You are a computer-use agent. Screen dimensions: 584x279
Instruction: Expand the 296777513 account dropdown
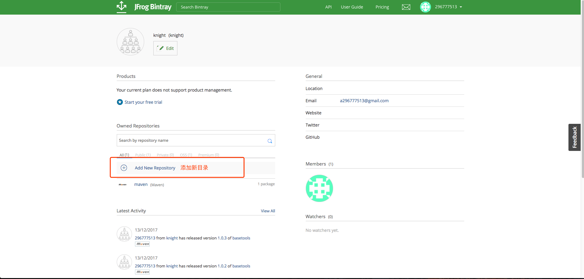448,7
